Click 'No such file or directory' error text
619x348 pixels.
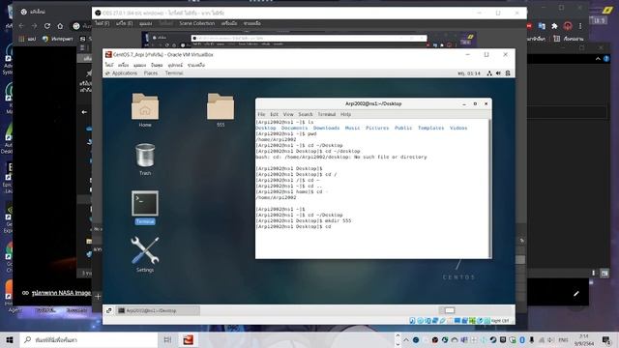pos(390,157)
